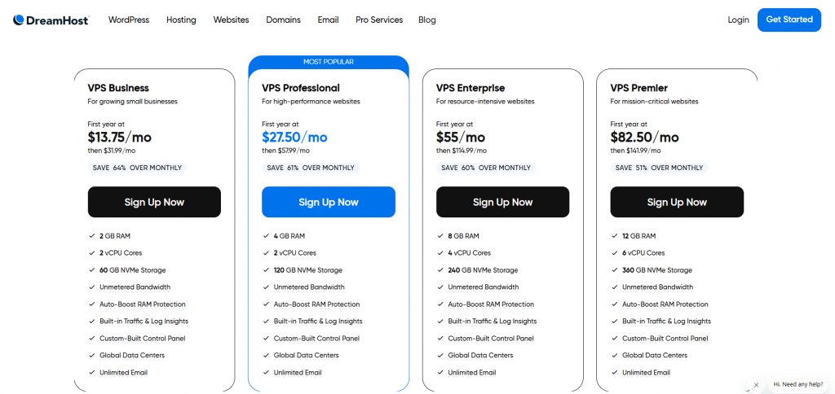Sign up for the VPS Business plan
This screenshot has height=394, width=835.
pos(154,202)
